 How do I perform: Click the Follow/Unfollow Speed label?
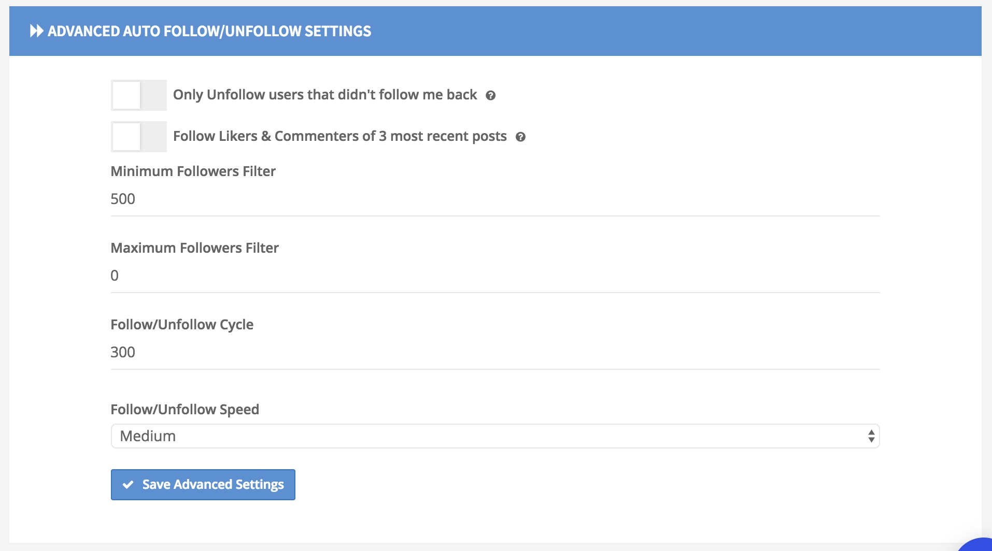(185, 410)
